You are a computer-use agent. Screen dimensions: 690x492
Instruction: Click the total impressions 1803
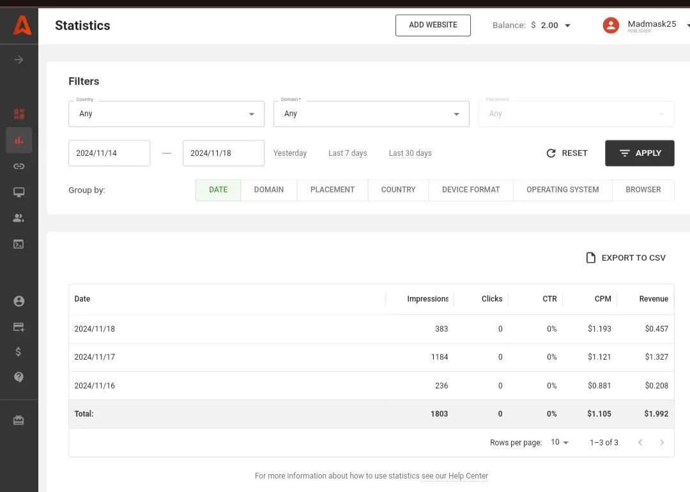439,413
